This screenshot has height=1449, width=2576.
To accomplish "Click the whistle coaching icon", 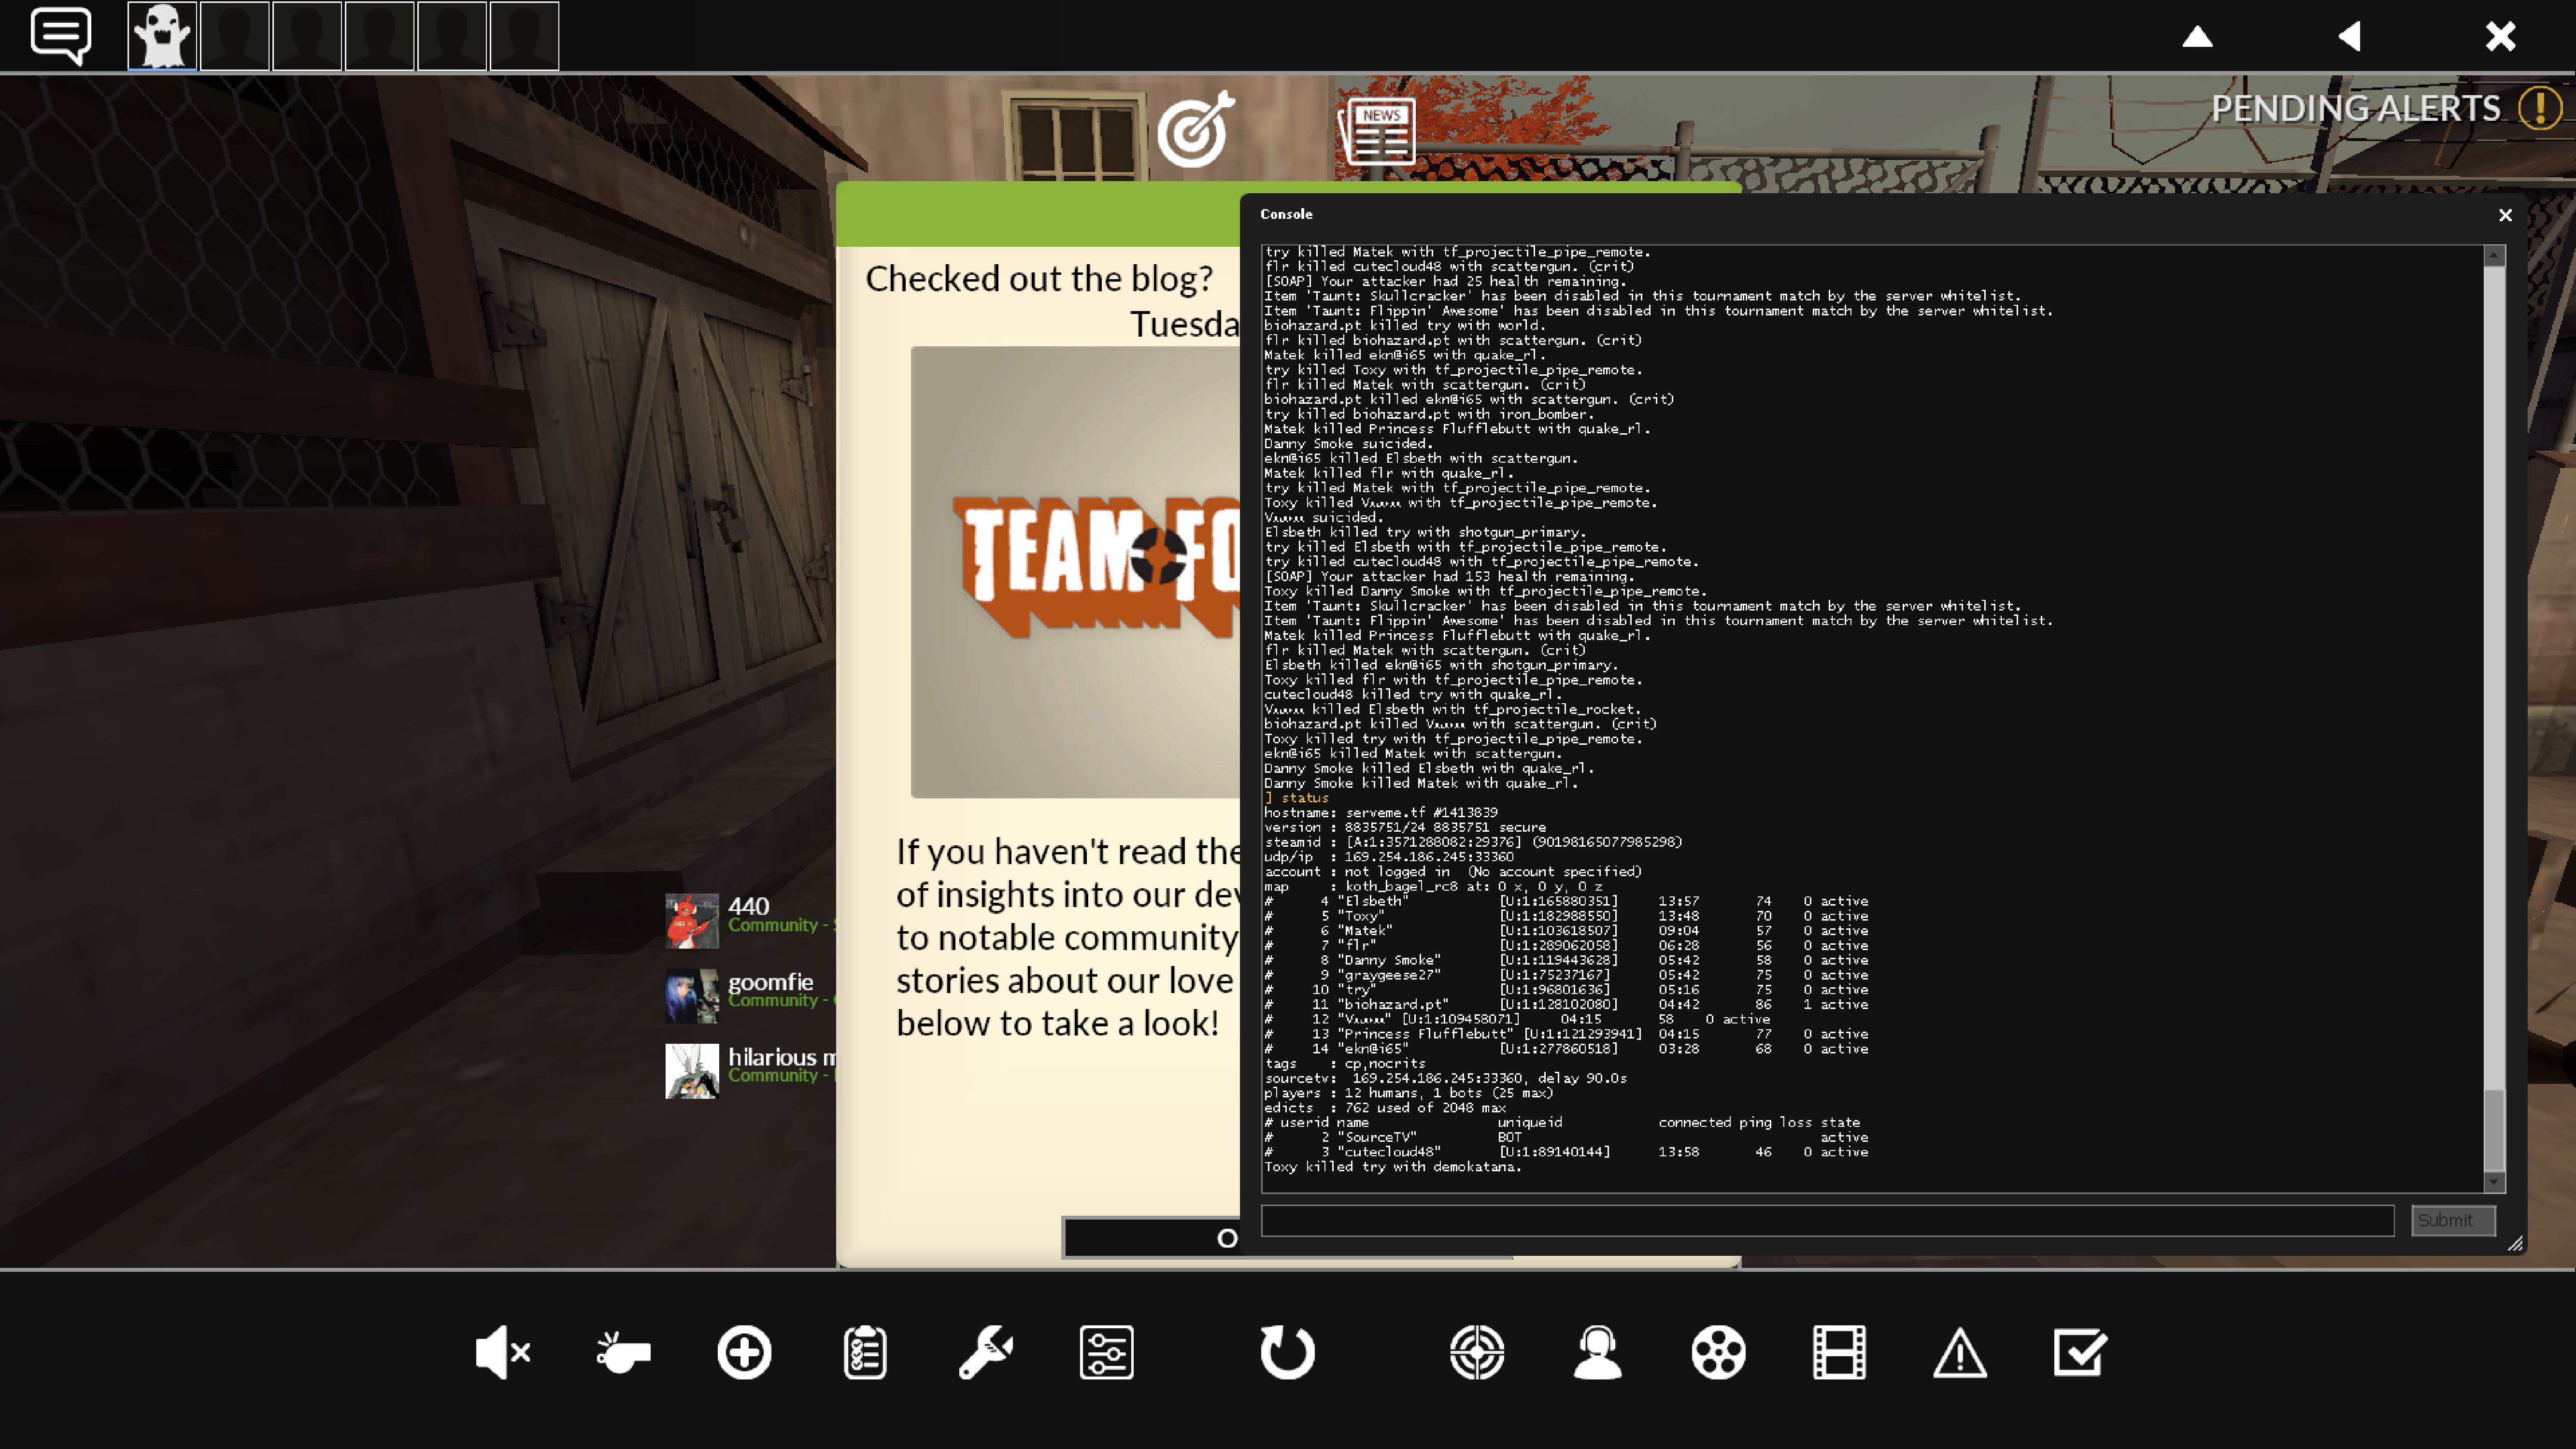I will click(623, 1353).
